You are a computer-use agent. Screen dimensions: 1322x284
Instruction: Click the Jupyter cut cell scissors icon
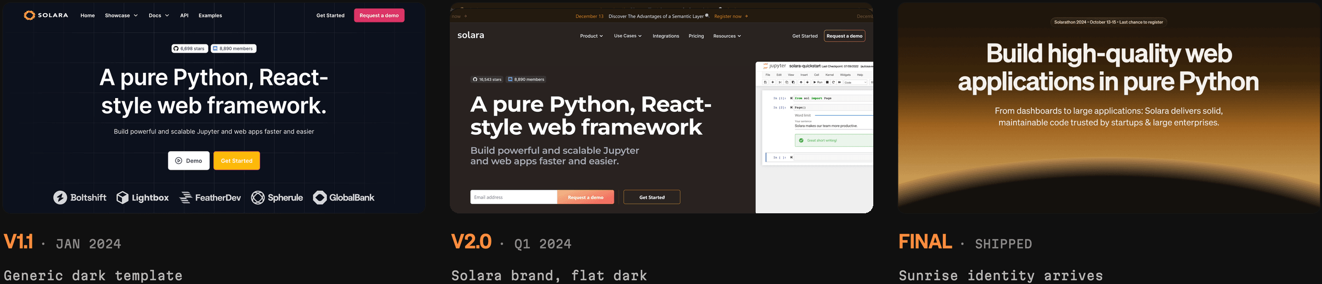pyautogui.click(x=780, y=82)
